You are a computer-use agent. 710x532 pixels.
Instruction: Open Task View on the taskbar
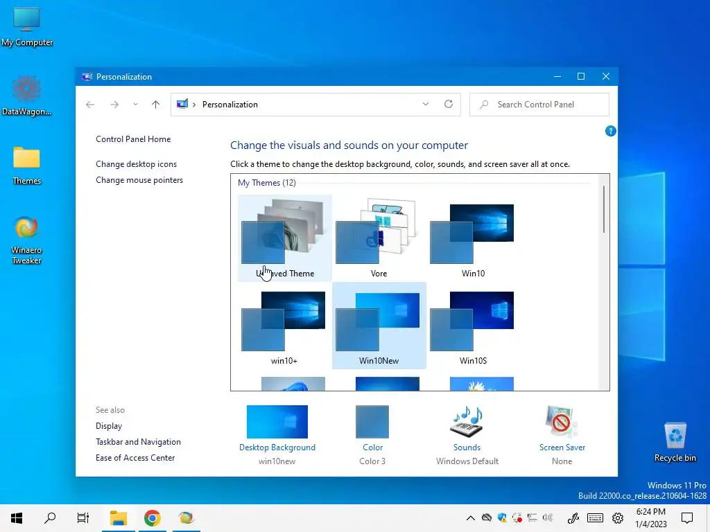pos(83,518)
